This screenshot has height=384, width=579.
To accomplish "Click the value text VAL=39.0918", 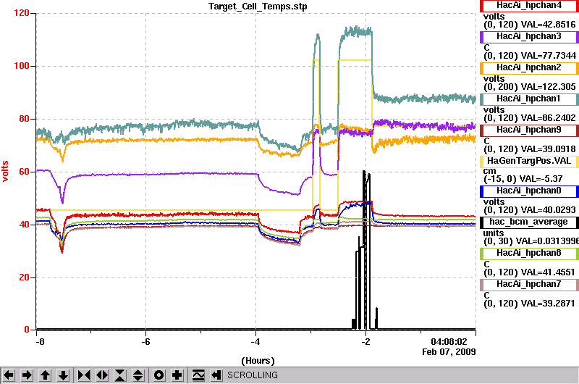I will click(x=548, y=149).
